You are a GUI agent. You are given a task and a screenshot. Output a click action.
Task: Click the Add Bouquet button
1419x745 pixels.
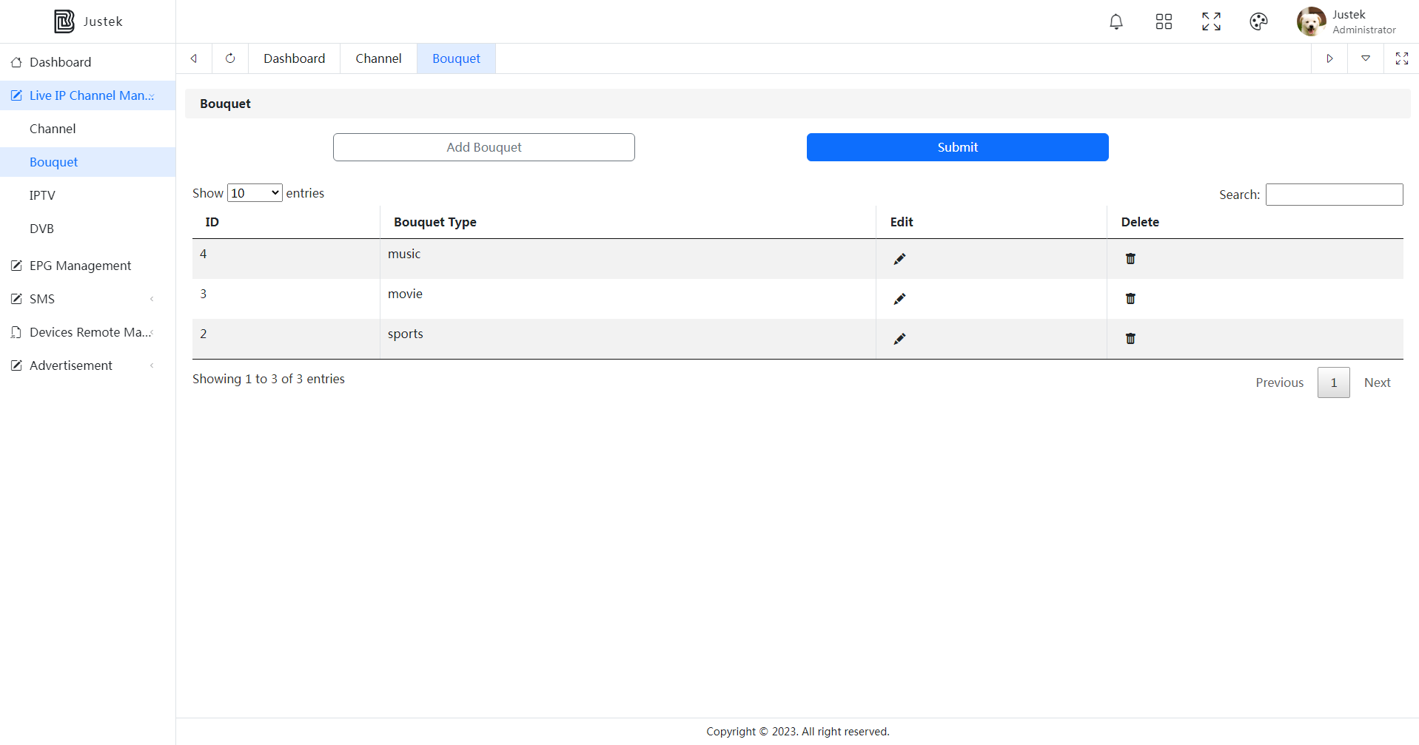coord(484,147)
